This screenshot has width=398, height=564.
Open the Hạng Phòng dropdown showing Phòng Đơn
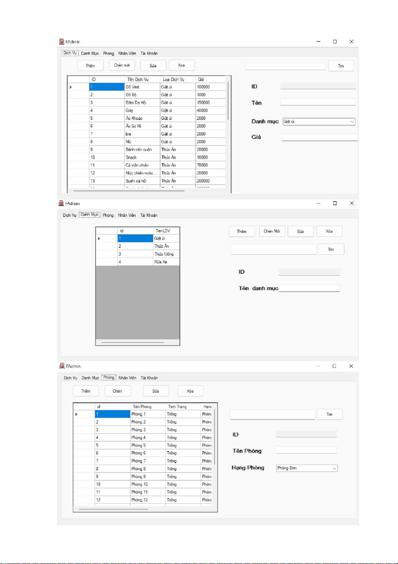point(307,468)
